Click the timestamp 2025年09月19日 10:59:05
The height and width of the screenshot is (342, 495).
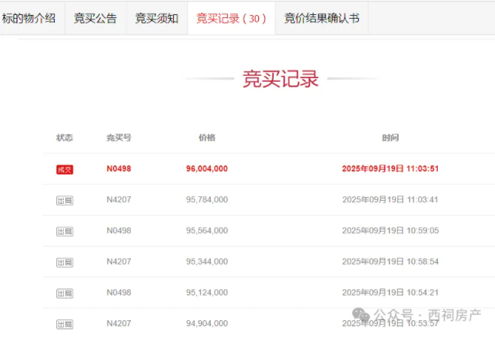click(x=390, y=231)
